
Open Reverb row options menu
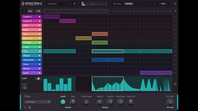click(x=175, y=68)
